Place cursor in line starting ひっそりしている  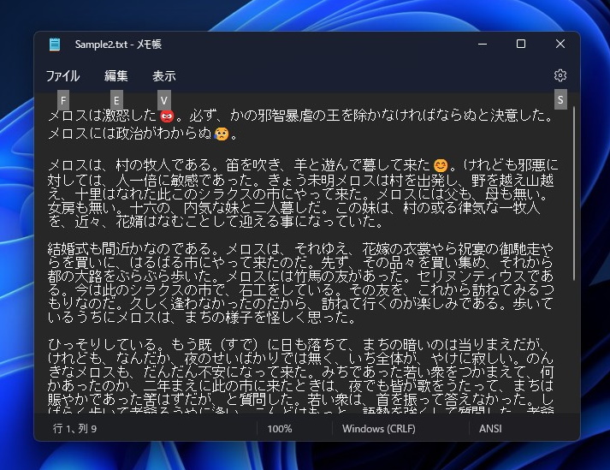[297, 344]
